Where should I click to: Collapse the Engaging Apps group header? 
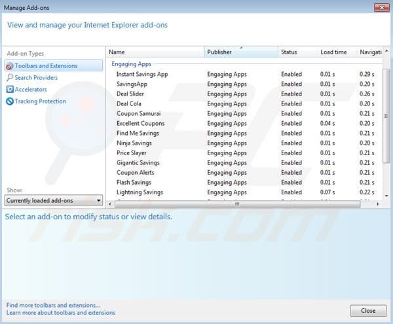(x=132, y=64)
